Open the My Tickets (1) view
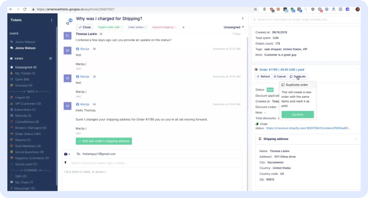 (x=25, y=74)
